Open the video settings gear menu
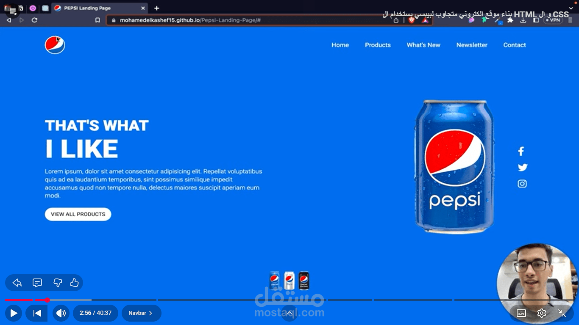This screenshot has height=325, width=579. [x=541, y=313]
